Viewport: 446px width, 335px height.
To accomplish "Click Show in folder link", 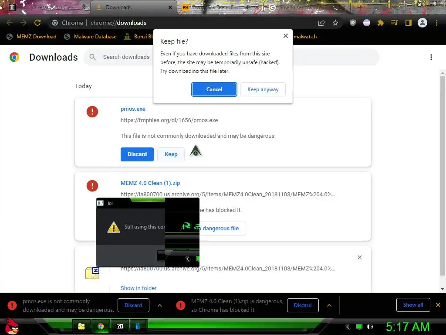I will (139, 288).
